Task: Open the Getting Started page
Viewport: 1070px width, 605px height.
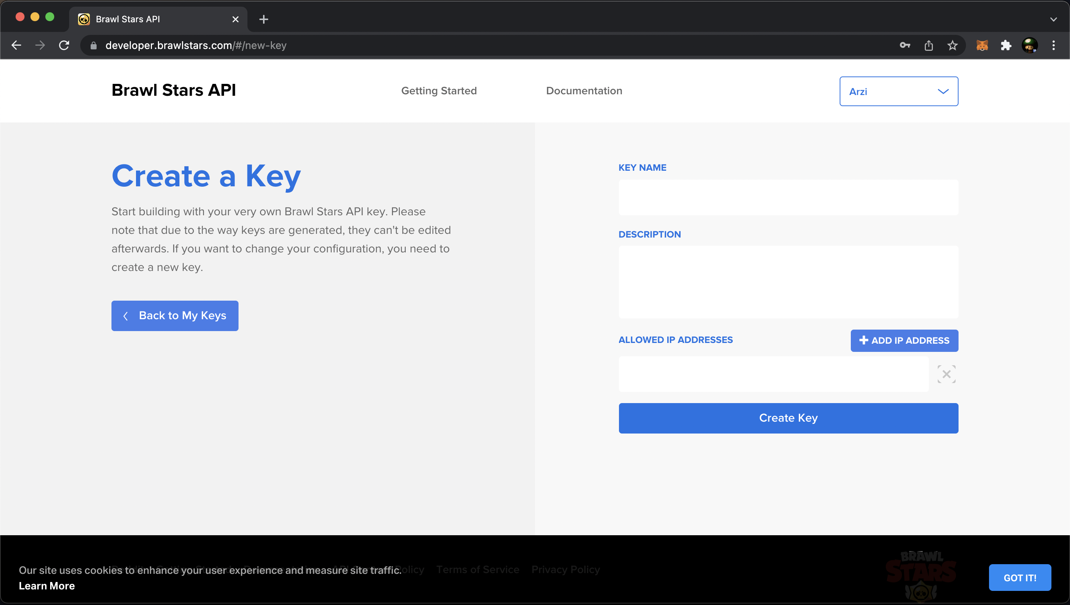Action: 439,91
